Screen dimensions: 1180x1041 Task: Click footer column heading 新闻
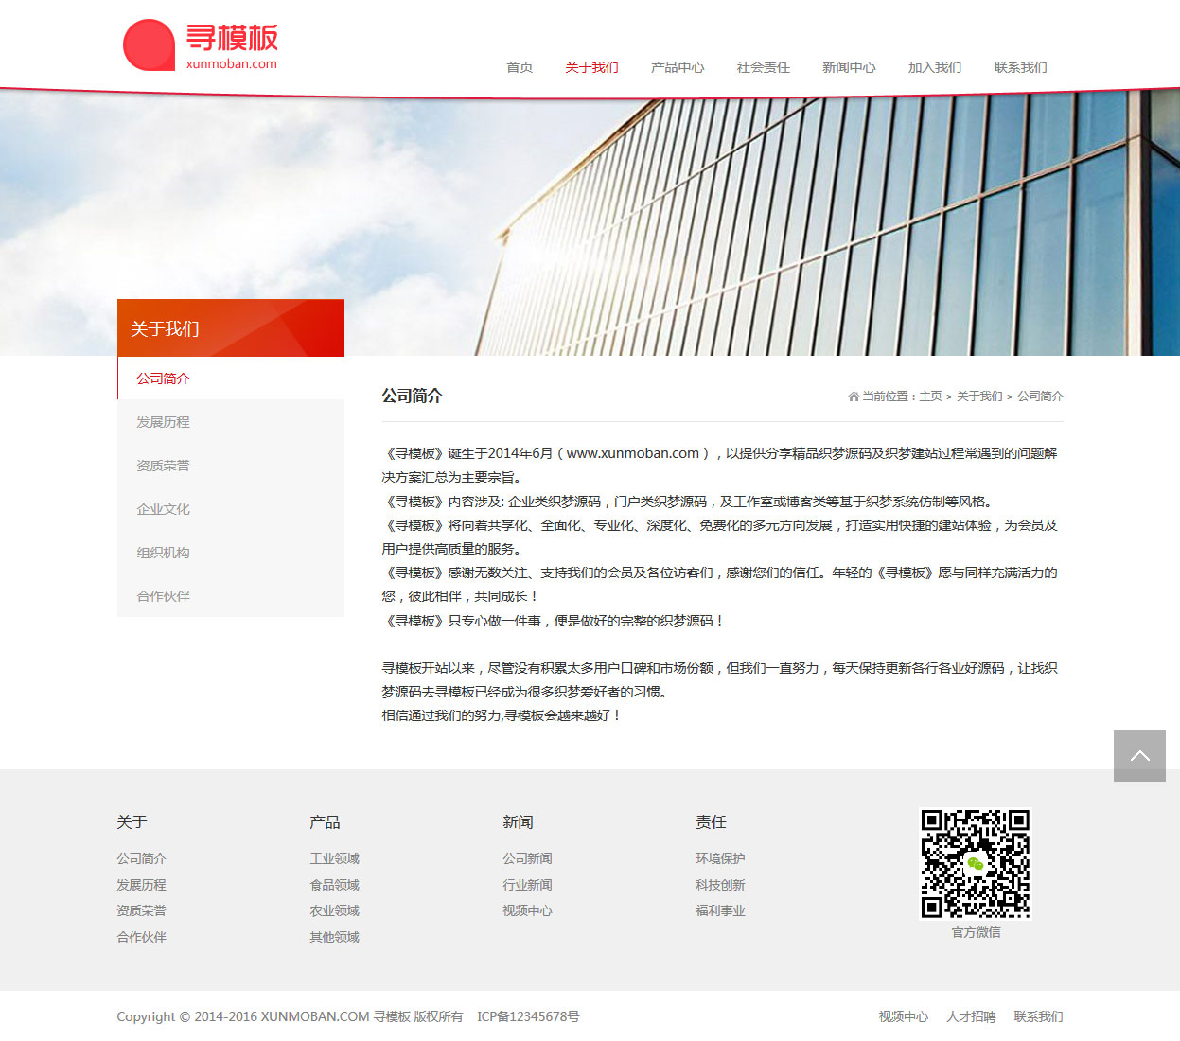[x=518, y=822]
